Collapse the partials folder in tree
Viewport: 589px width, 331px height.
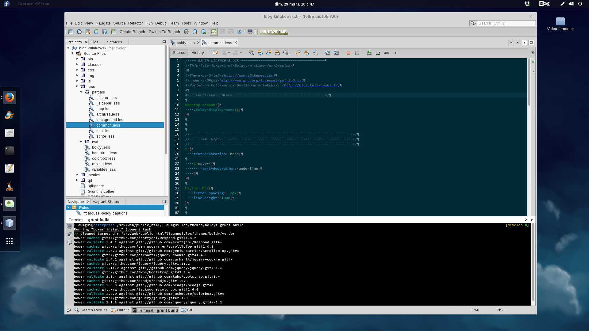coord(81,92)
